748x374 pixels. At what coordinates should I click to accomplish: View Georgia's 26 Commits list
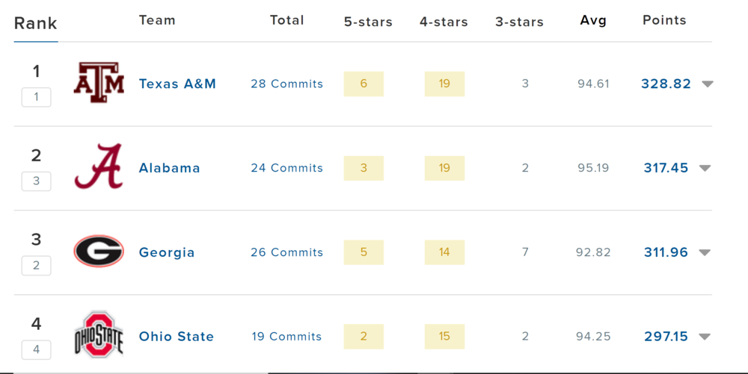287,252
